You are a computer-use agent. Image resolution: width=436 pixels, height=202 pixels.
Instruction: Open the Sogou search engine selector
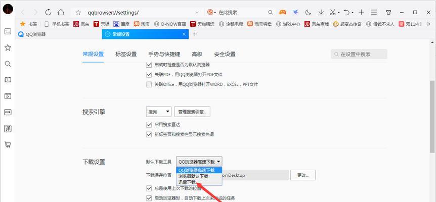(x=211, y=12)
